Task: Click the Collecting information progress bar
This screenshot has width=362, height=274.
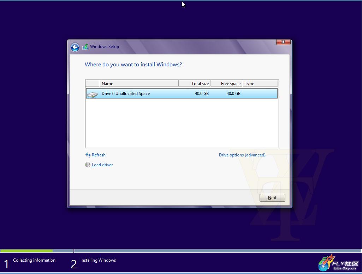Action: point(37,251)
